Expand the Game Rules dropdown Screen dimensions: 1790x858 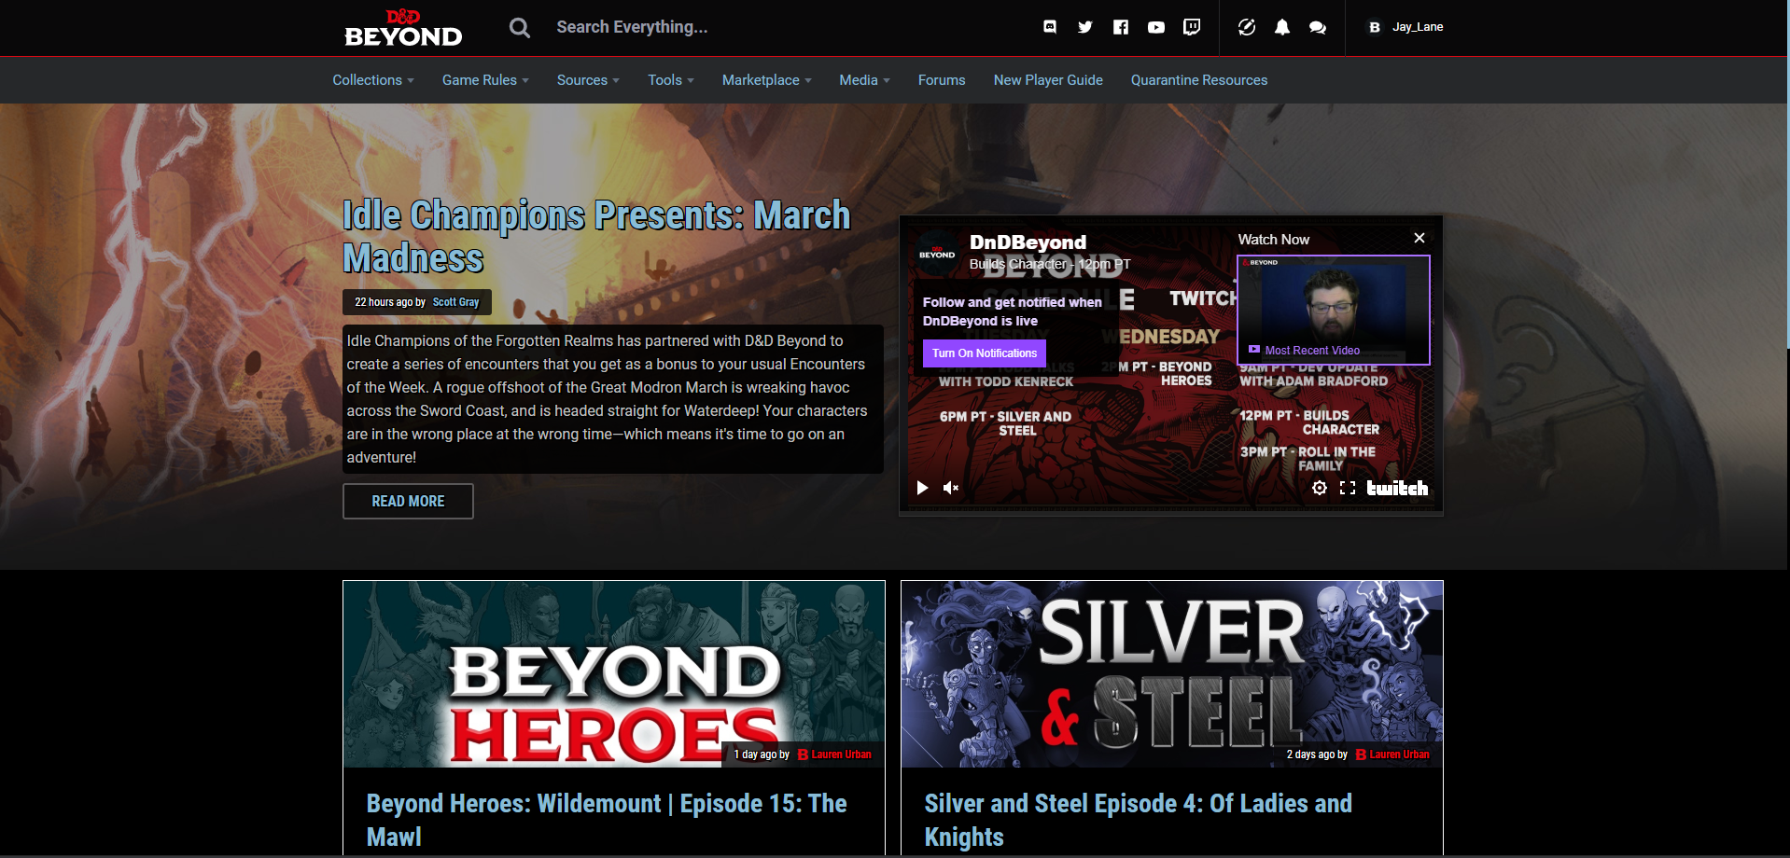tap(485, 80)
